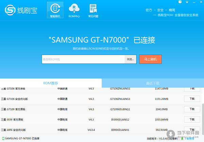The width and height of the screenshot is (204, 142).
Task: Open the 下载管理 download manager link
Action: point(187,139)
